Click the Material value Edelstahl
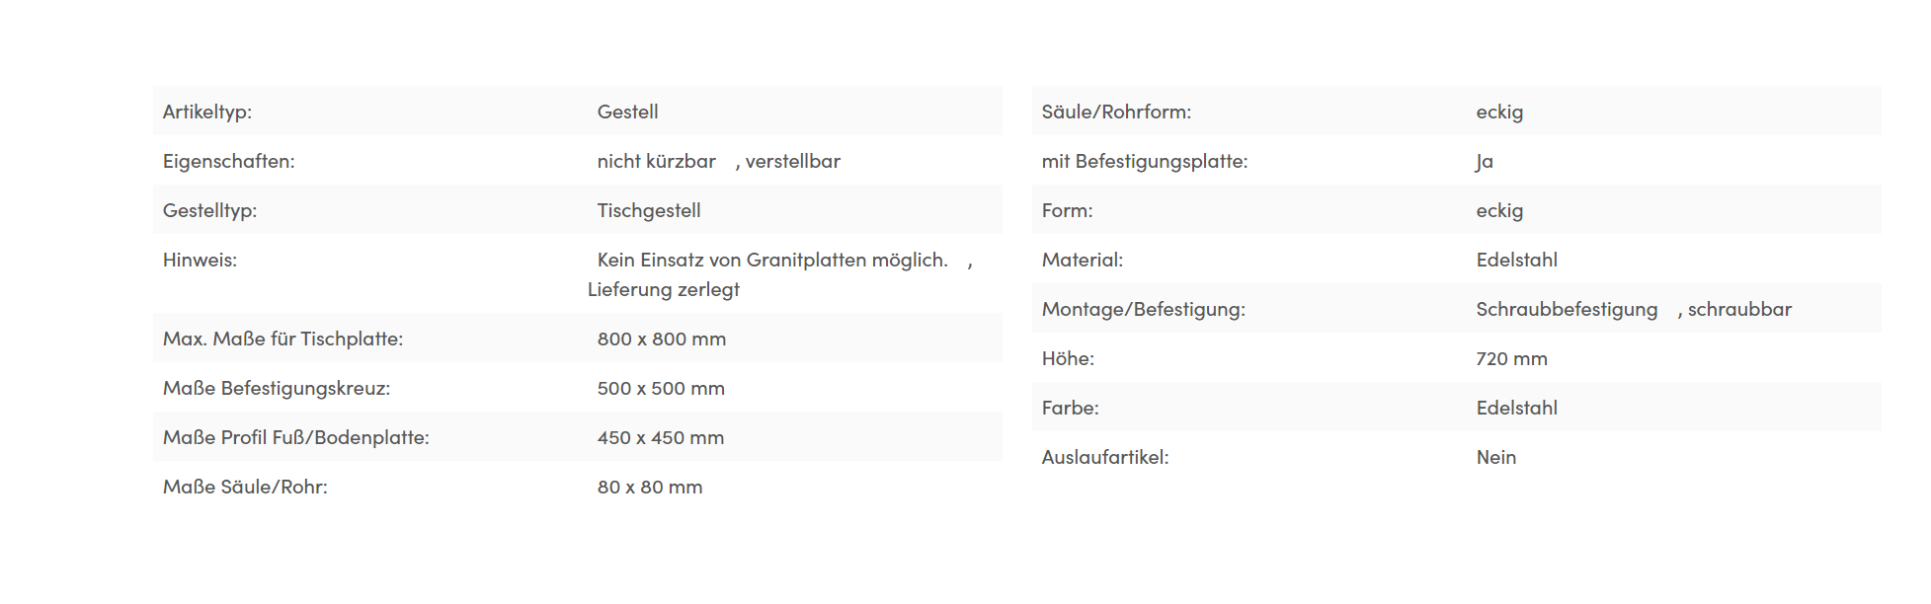This screenshot has width=1931, height=604. [x=1516, y=260]
